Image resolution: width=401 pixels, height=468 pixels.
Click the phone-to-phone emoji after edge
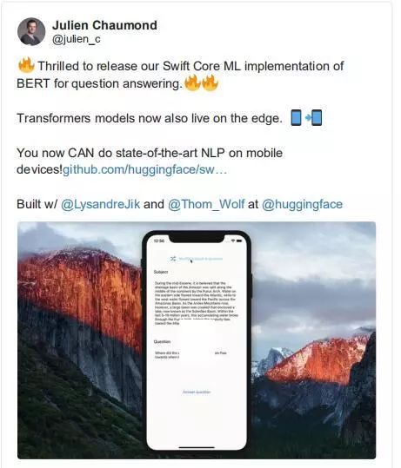(x=306, y=117)
